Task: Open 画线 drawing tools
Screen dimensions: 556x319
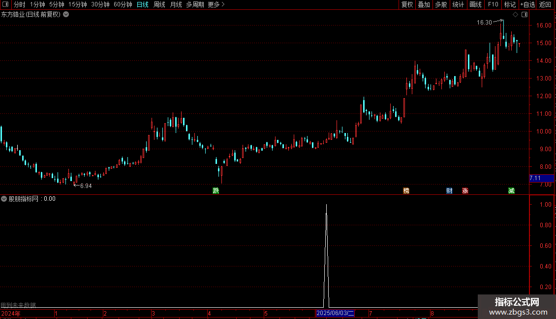Action: 475,4
